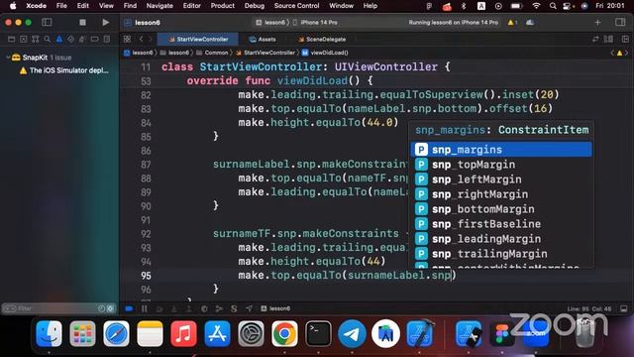Choose snp_firstBaseline from autocomplete
The width and height of the screenshot is (634, 357).
click(501, 224)
